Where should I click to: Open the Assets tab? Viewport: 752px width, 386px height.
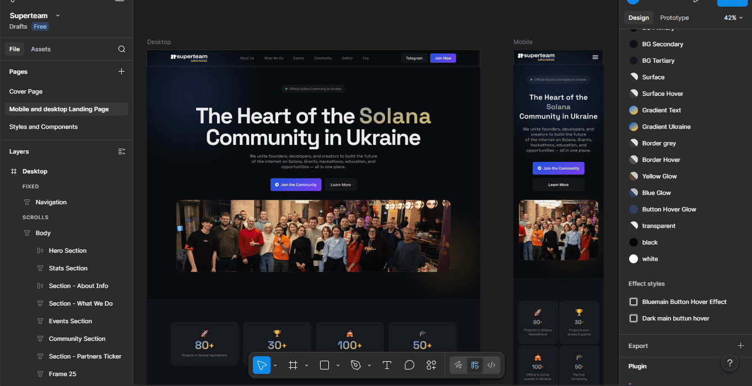[41, 49]
